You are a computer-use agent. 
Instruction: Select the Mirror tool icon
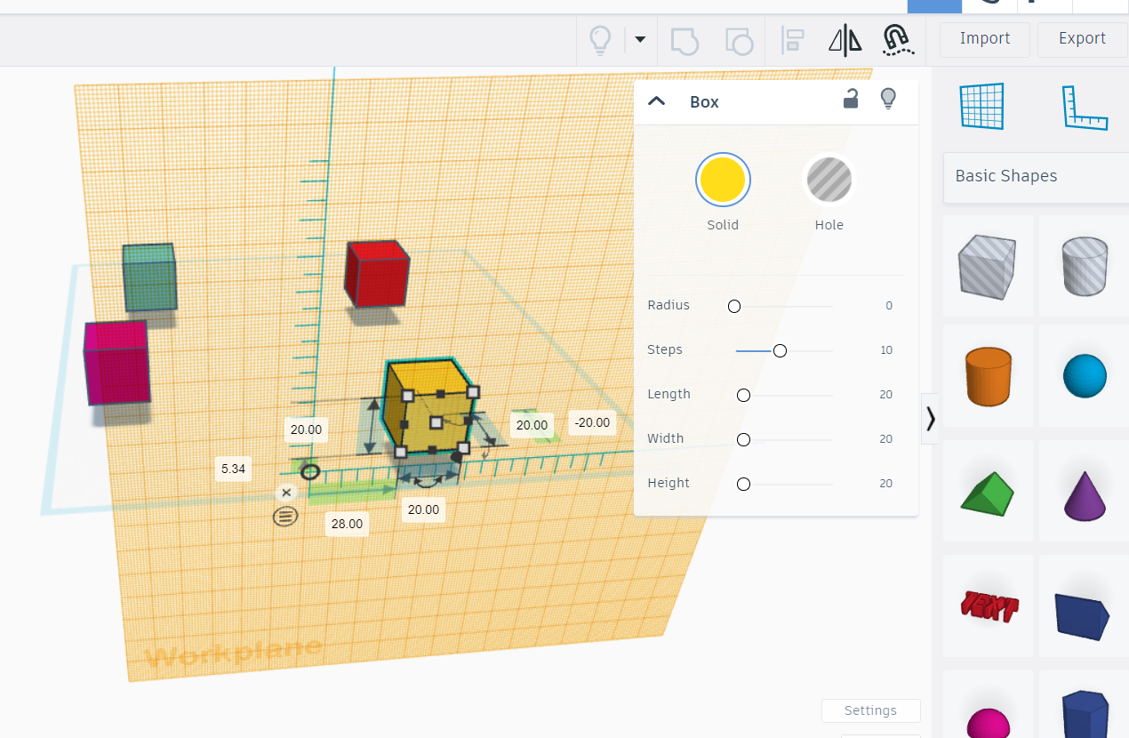pos(845,40)
